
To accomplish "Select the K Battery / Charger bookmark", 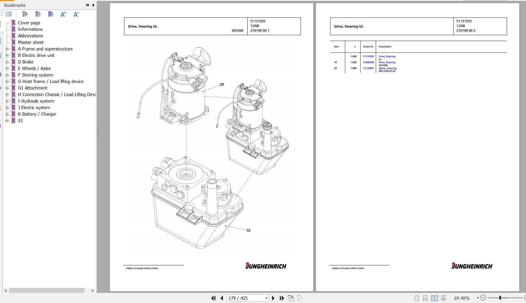I will 37,114.
